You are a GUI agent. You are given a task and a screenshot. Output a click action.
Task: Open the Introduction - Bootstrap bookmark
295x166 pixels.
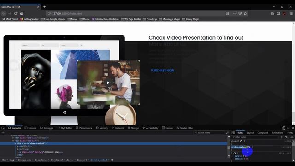(x=106, y=19)
